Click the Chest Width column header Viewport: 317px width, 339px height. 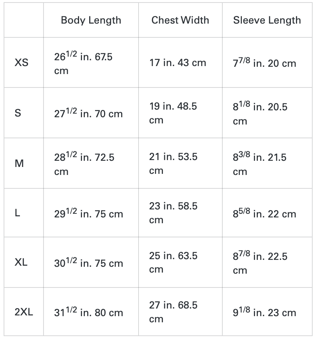pyautogui.click(x=180, y=20)
